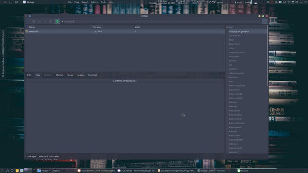
Task: Open the Tools menu
Action: [103, 2]
